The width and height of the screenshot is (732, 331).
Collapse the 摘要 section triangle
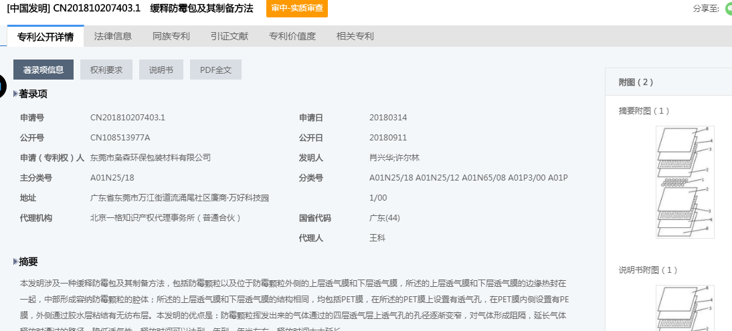15,261
